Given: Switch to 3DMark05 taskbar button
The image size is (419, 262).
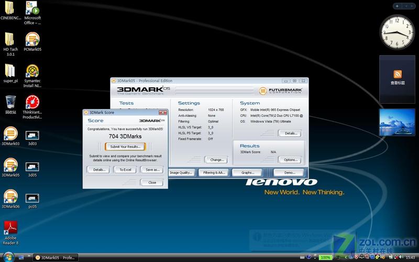Looking at the screenshot, I should tap(56, 258).
